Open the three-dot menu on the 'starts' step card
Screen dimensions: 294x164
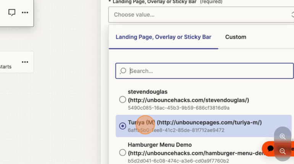(25, 62)
